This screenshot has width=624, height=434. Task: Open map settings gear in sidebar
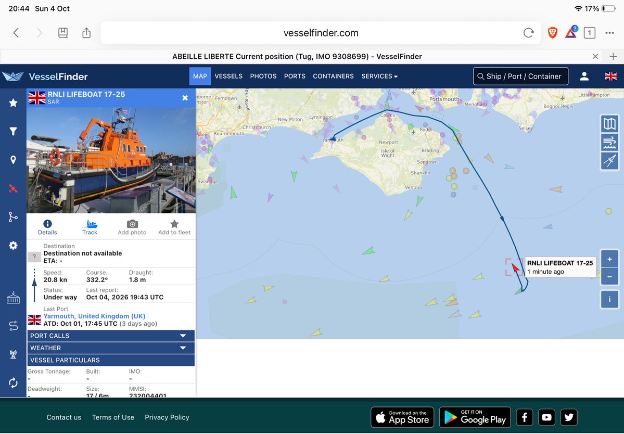pos(13,246)
